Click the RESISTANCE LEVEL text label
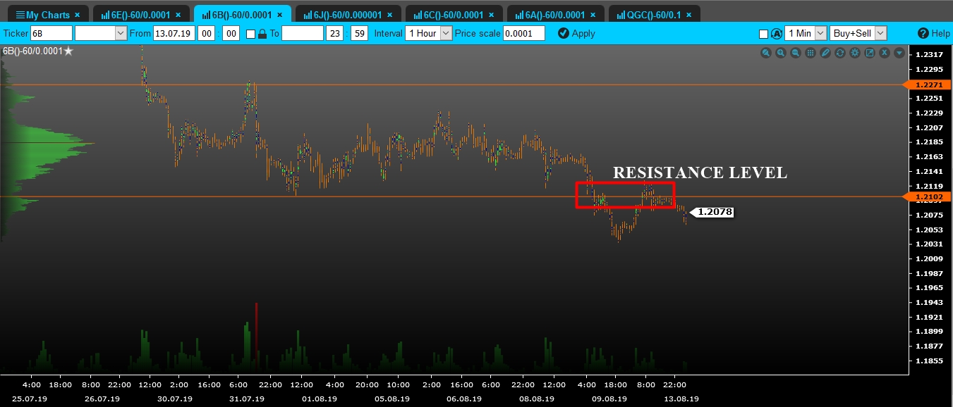The image size is (953, 407). [x=700, y=173]
